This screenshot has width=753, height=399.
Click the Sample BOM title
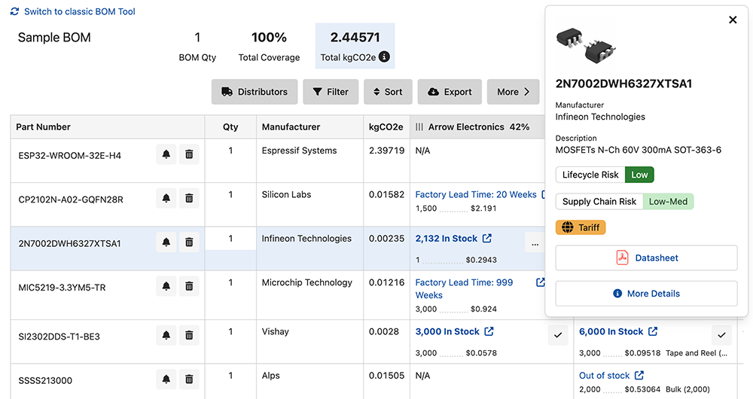click(x=54, y=38)
